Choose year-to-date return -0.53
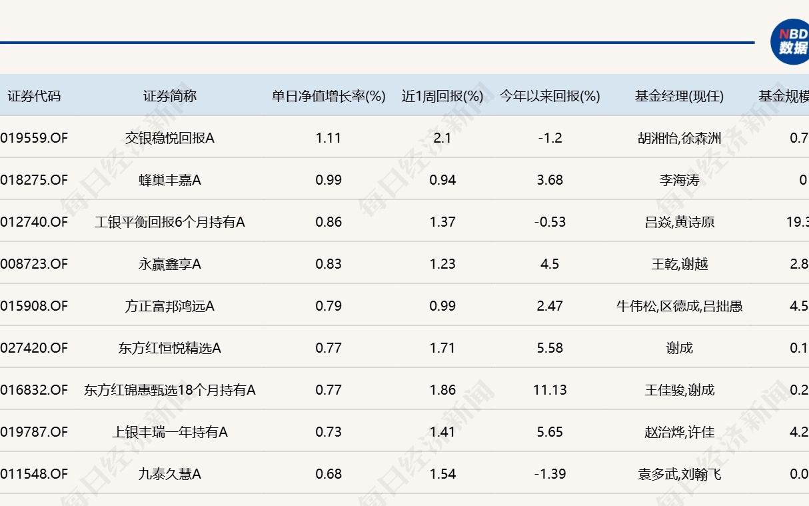Viewport: 809px width, 506px height. [550, 222]
